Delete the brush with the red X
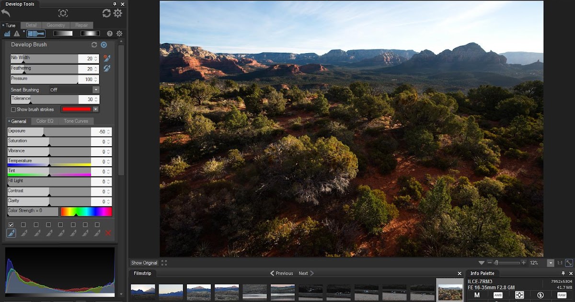575x302 pixels. tap(108, 233)
